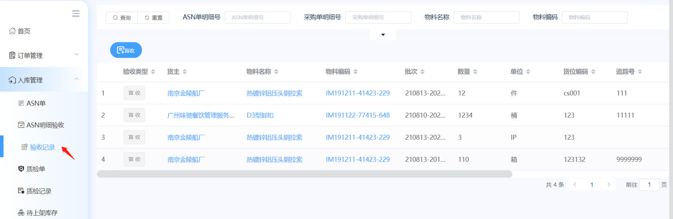Click the horizontal table scrollbar
This screenshot has width=673, height=219.
click(x=304, y=174)
